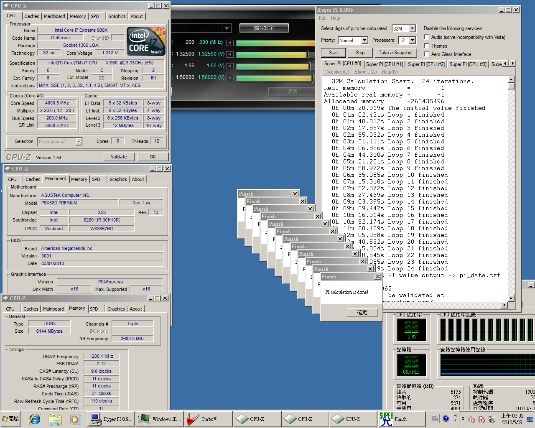The width and height of the screenshot is (535, 428).
Task: Open the TurboV profile dropdown arrow
Action: point(227,28)
